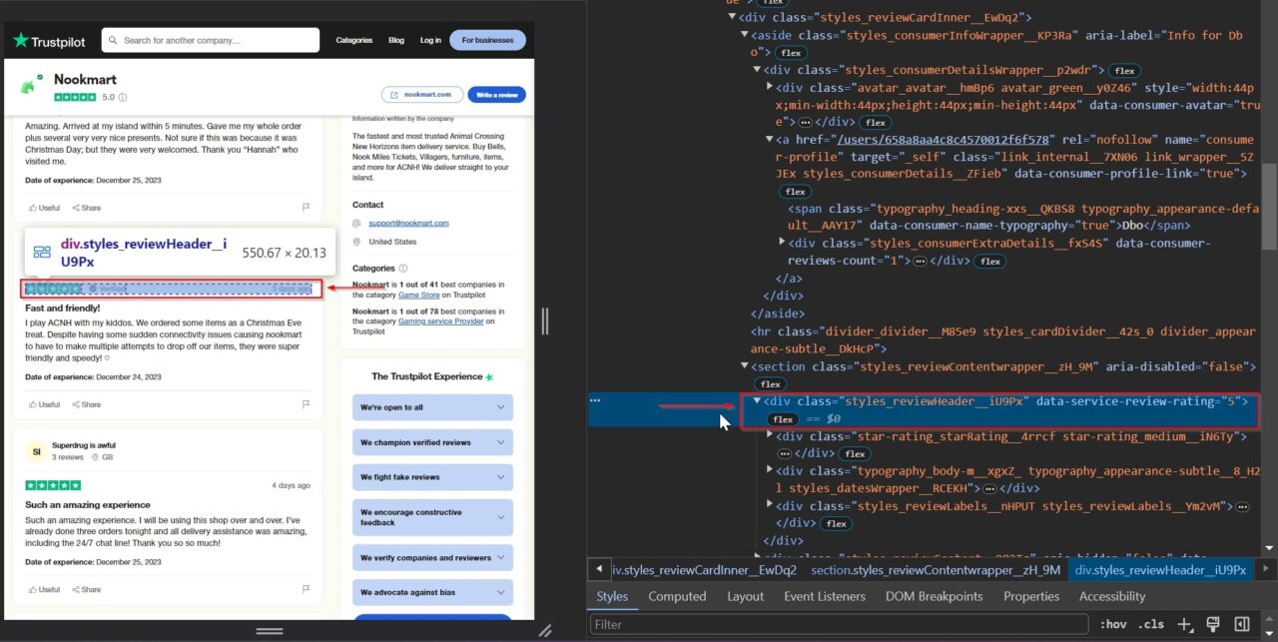The height and width of the screenshot is (642, 1278).
Task: Toggle the flex badge on the avatar div node
Action: 876,122
